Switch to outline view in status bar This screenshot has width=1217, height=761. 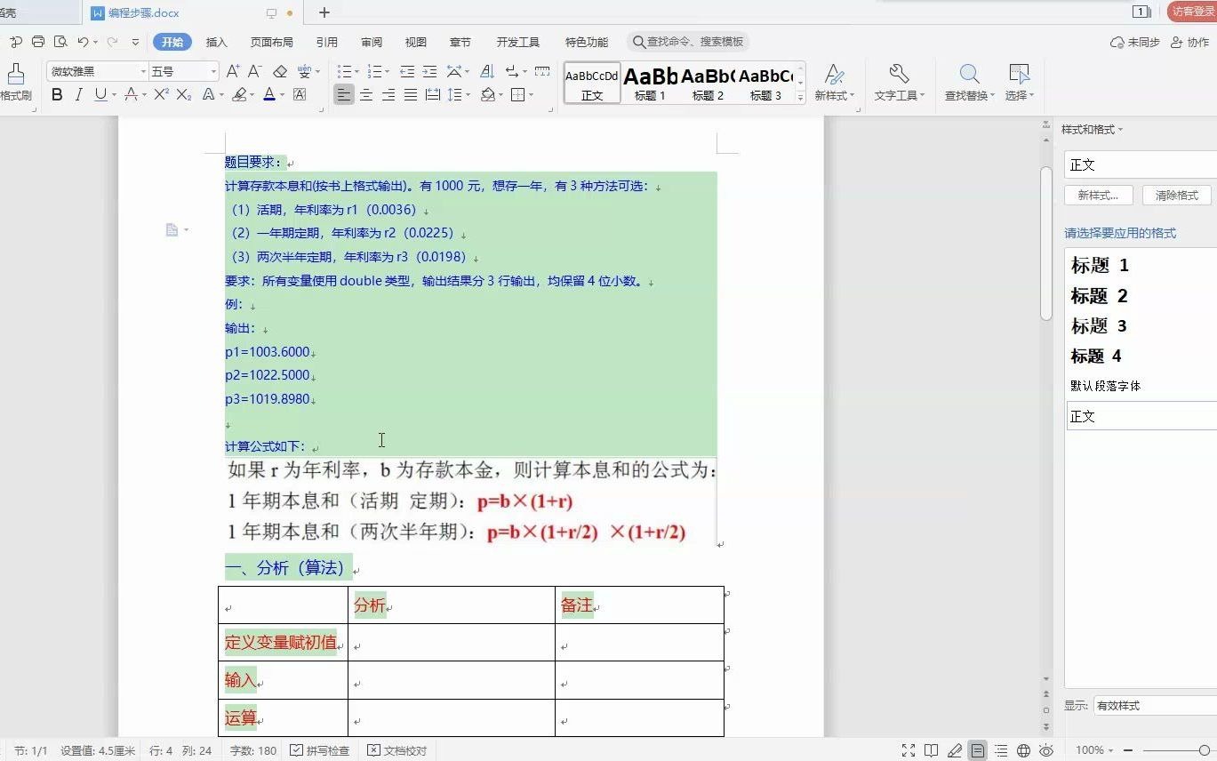[1001, 750]
